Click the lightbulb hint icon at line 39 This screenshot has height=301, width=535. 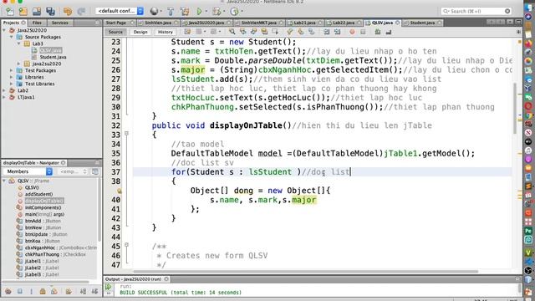pyautogui.click(x=120, y=191)
